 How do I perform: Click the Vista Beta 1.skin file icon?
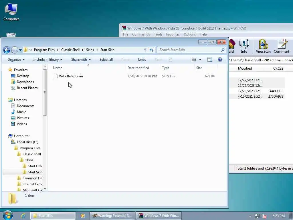point(56,76)
